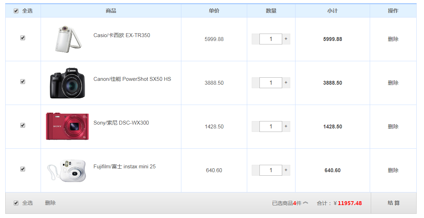The width and height of the screenshot is (424, 218).
Task: Focus the Fujifilm instax quantity field
Action: point(271,170)
